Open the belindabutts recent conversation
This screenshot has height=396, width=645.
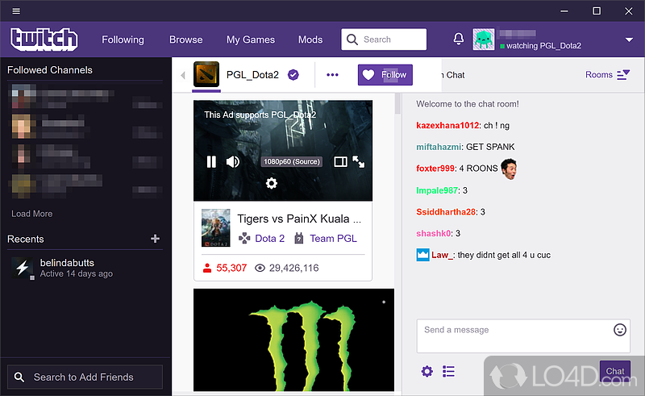click(x=85, y=268)
